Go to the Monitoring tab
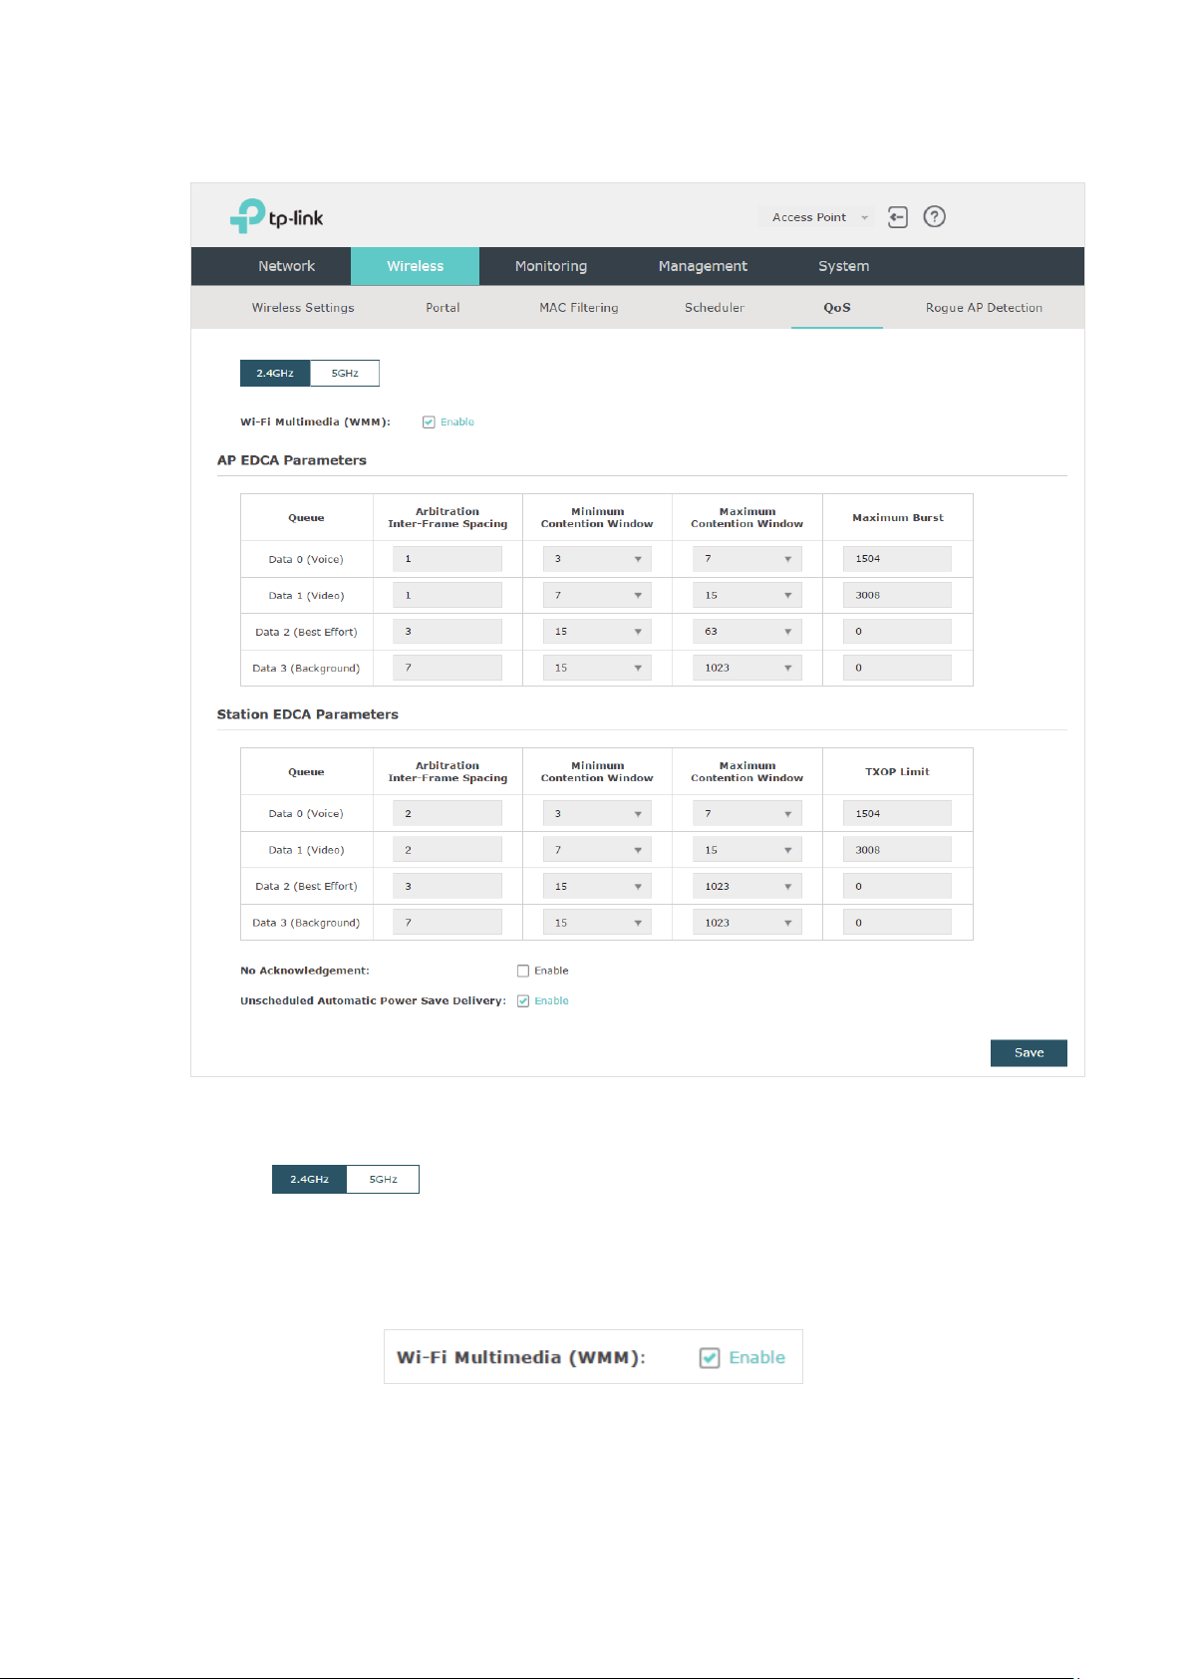The width and height of the screenshot is (1188, 1679). tap(551, 266)
